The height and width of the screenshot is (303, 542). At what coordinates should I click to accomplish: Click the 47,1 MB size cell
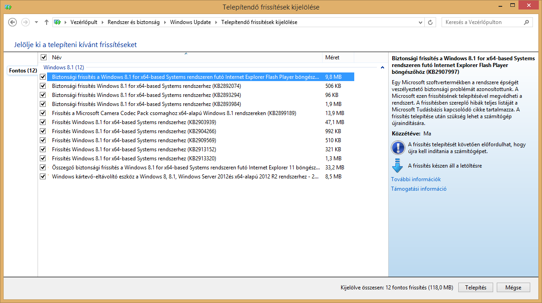(335, 122)
